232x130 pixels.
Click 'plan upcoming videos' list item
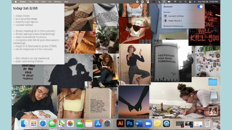(28, 61)
